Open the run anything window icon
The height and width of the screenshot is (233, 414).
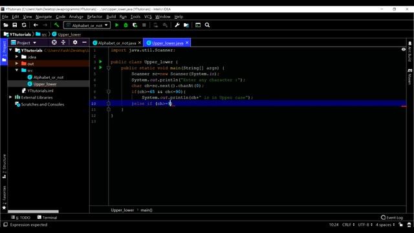coord(198,25)
